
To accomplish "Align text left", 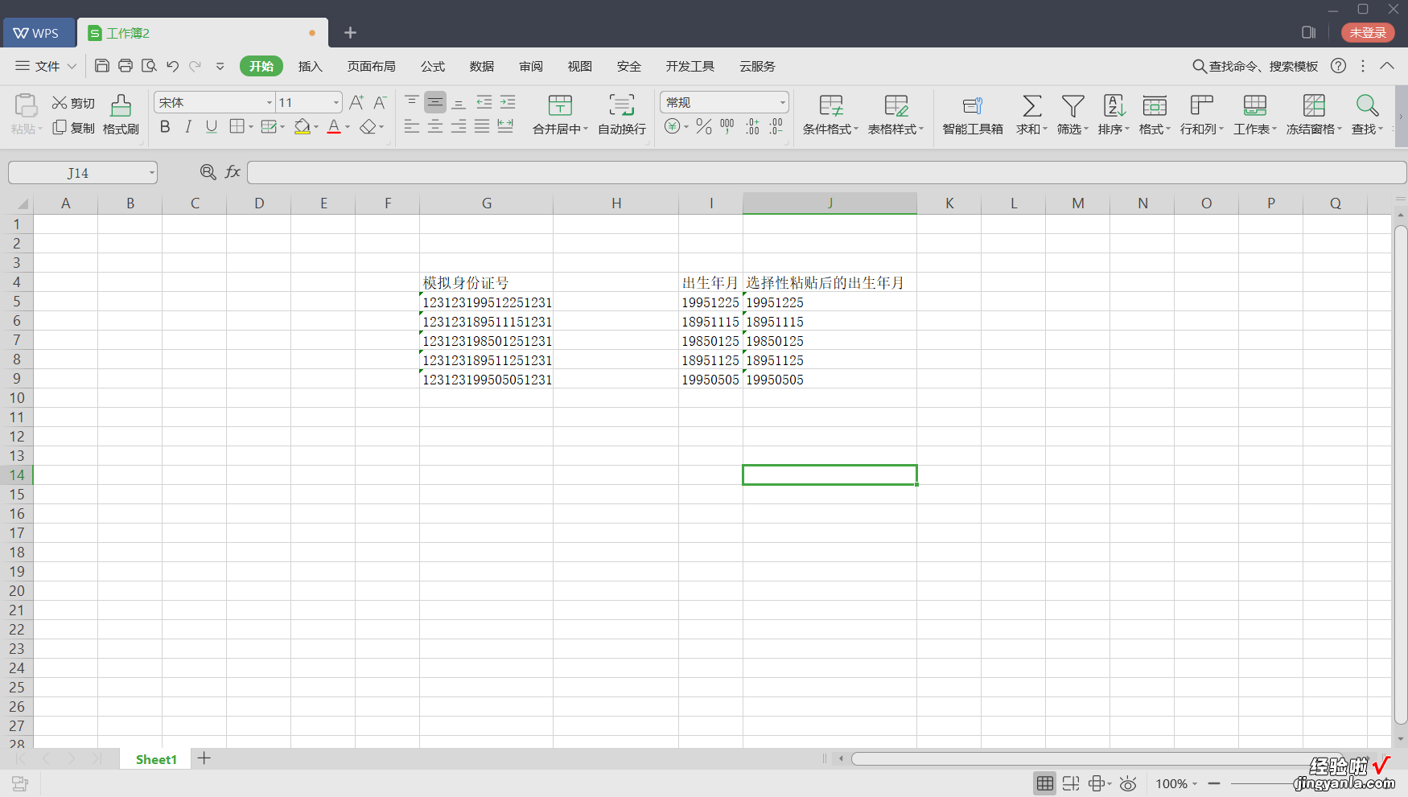I will pos(412,126).
